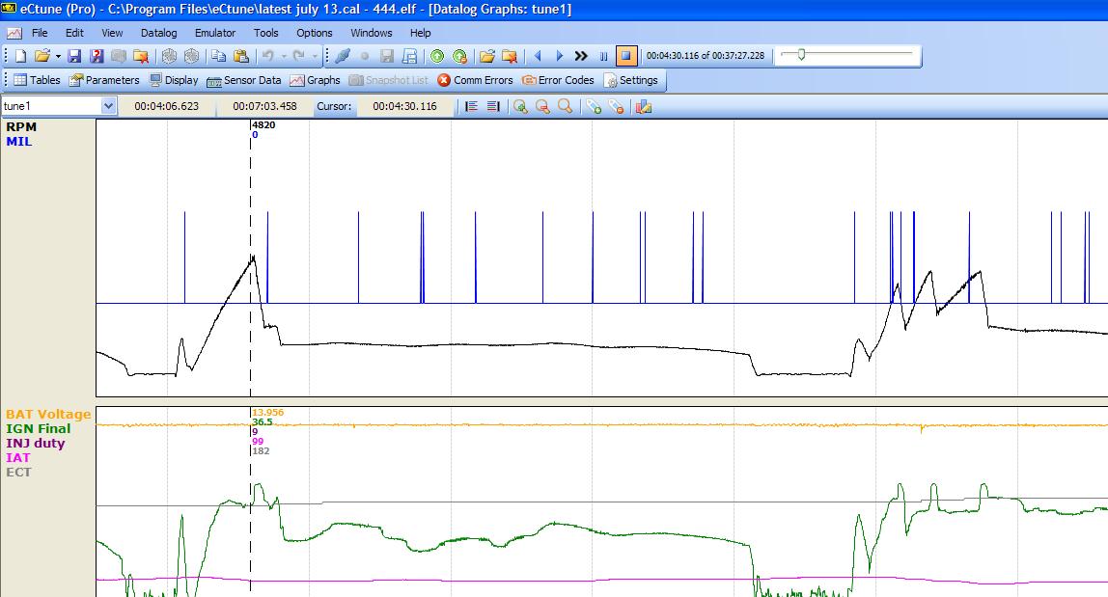Close calibration using folder with red X
The image size is (1108, 597).
tap(141, 56)
